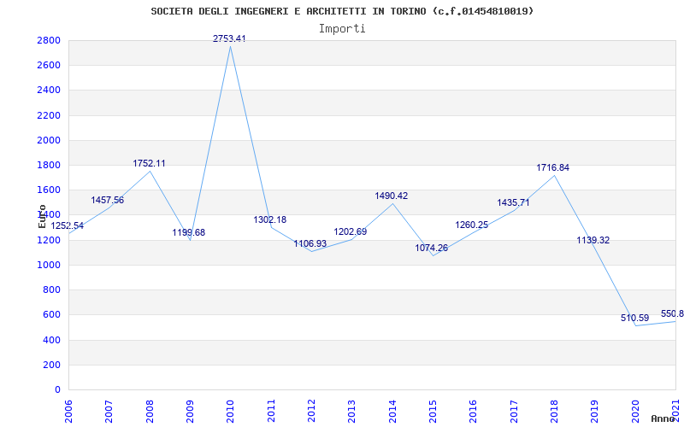Click the 1252.54 data label
684x427 pixels.
(x=68, y=226)
